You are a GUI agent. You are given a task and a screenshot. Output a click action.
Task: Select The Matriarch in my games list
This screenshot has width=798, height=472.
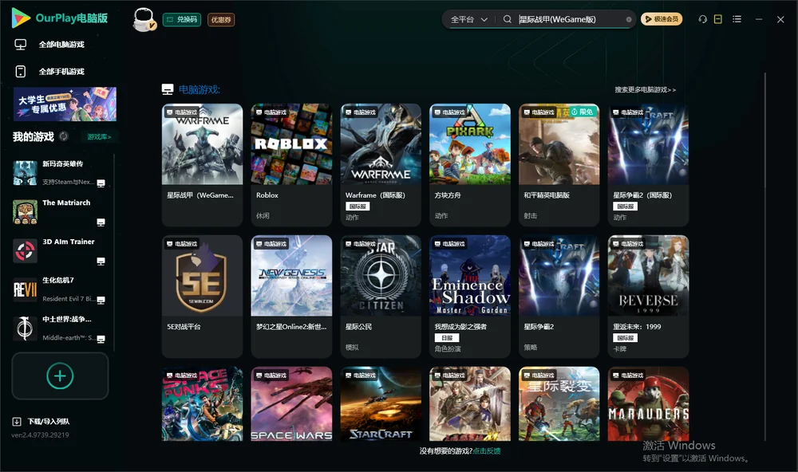[59, 212]
